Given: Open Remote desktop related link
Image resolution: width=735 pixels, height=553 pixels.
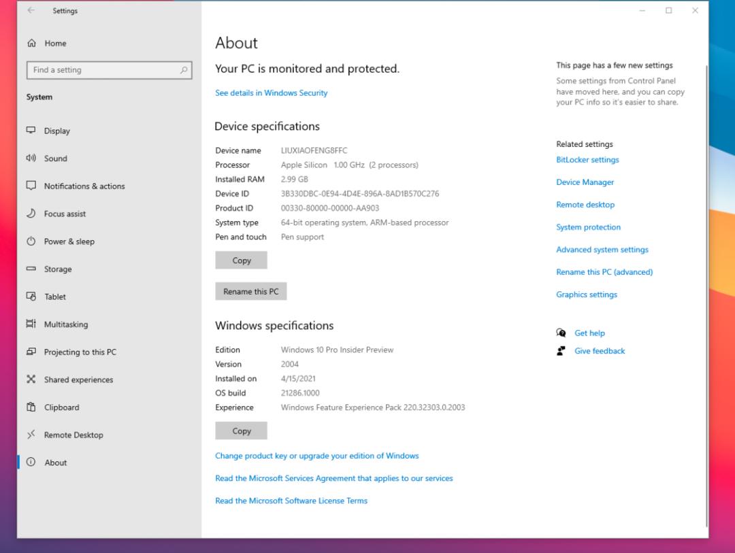Looking at the screenshot, I should 585,205.
